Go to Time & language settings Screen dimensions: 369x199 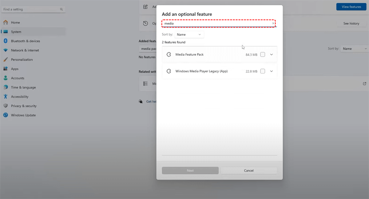23,87
